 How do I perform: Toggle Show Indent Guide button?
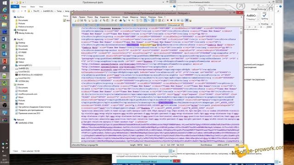pyautogui.click(x=153, y=20)
